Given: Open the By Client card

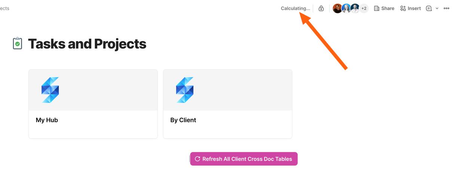Looking at the screenshot, I should (227, 120).
